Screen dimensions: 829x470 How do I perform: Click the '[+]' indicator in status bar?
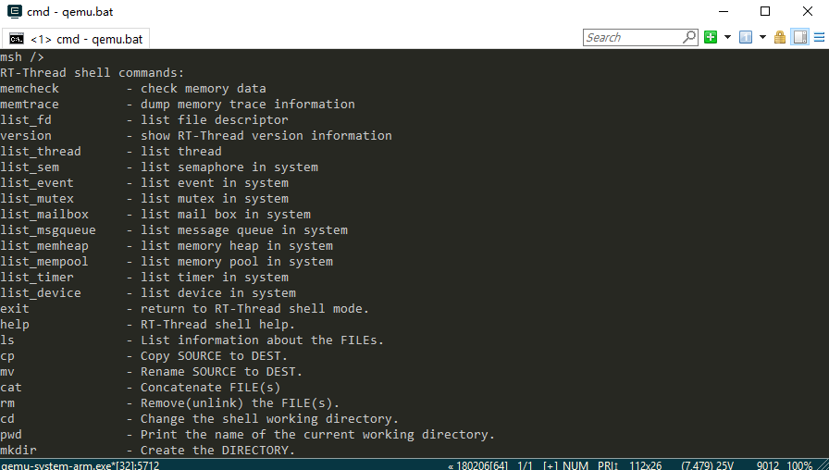pyautogui.click(x=551, y=465)
